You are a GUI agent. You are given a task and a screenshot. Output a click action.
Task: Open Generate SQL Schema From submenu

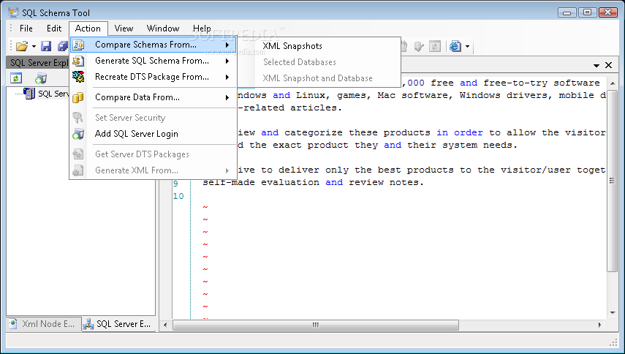click(154, 61)
